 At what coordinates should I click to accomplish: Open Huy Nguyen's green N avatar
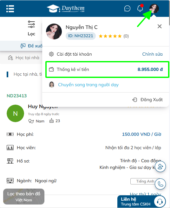point(15,114)
